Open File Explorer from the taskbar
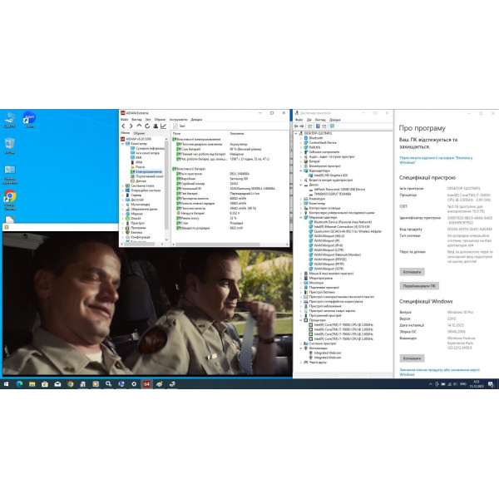 [32, 384]
